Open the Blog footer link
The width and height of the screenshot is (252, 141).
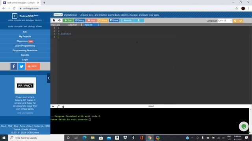[16, 126]
